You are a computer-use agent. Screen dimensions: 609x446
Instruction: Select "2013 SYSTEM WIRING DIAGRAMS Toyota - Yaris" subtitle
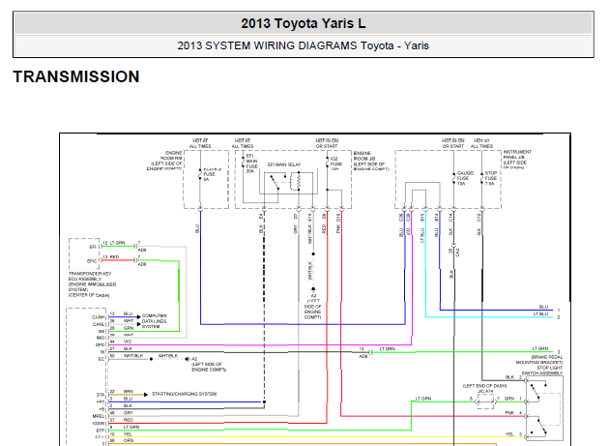click(x=304, y=45)
